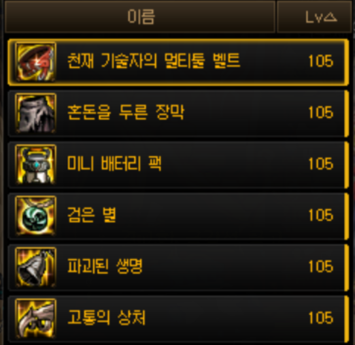The image size is (355, 345).
Task: Sort the list by the Lv column
Action: click(314, 16)
